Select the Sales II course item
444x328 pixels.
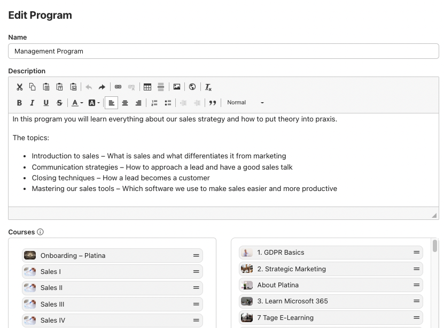pos(112,288)
